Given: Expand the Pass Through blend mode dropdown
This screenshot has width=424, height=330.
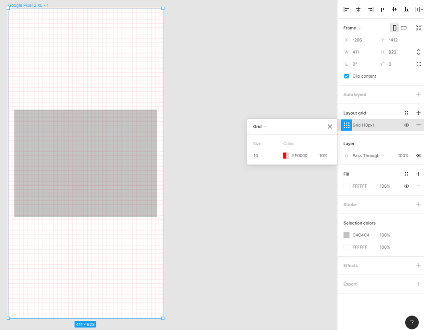Looking at the screenshot, I should (x=368, y=156).
